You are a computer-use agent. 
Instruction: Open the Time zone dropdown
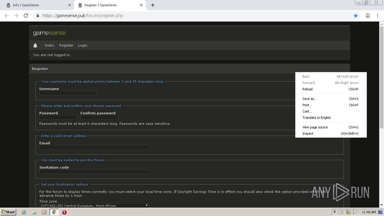tap(94, 205)
